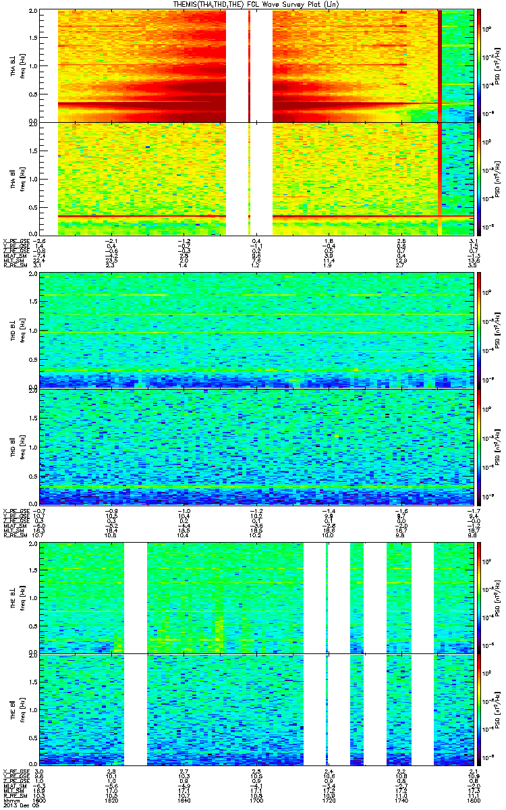506x810 pixels.
Task: Click the THEMIS FGL Wave Survey Plot title
Action: pos(256,5)
